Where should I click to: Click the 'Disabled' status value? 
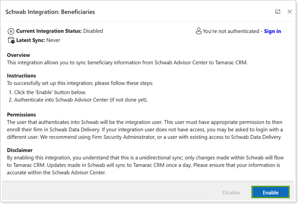[93, 31]
